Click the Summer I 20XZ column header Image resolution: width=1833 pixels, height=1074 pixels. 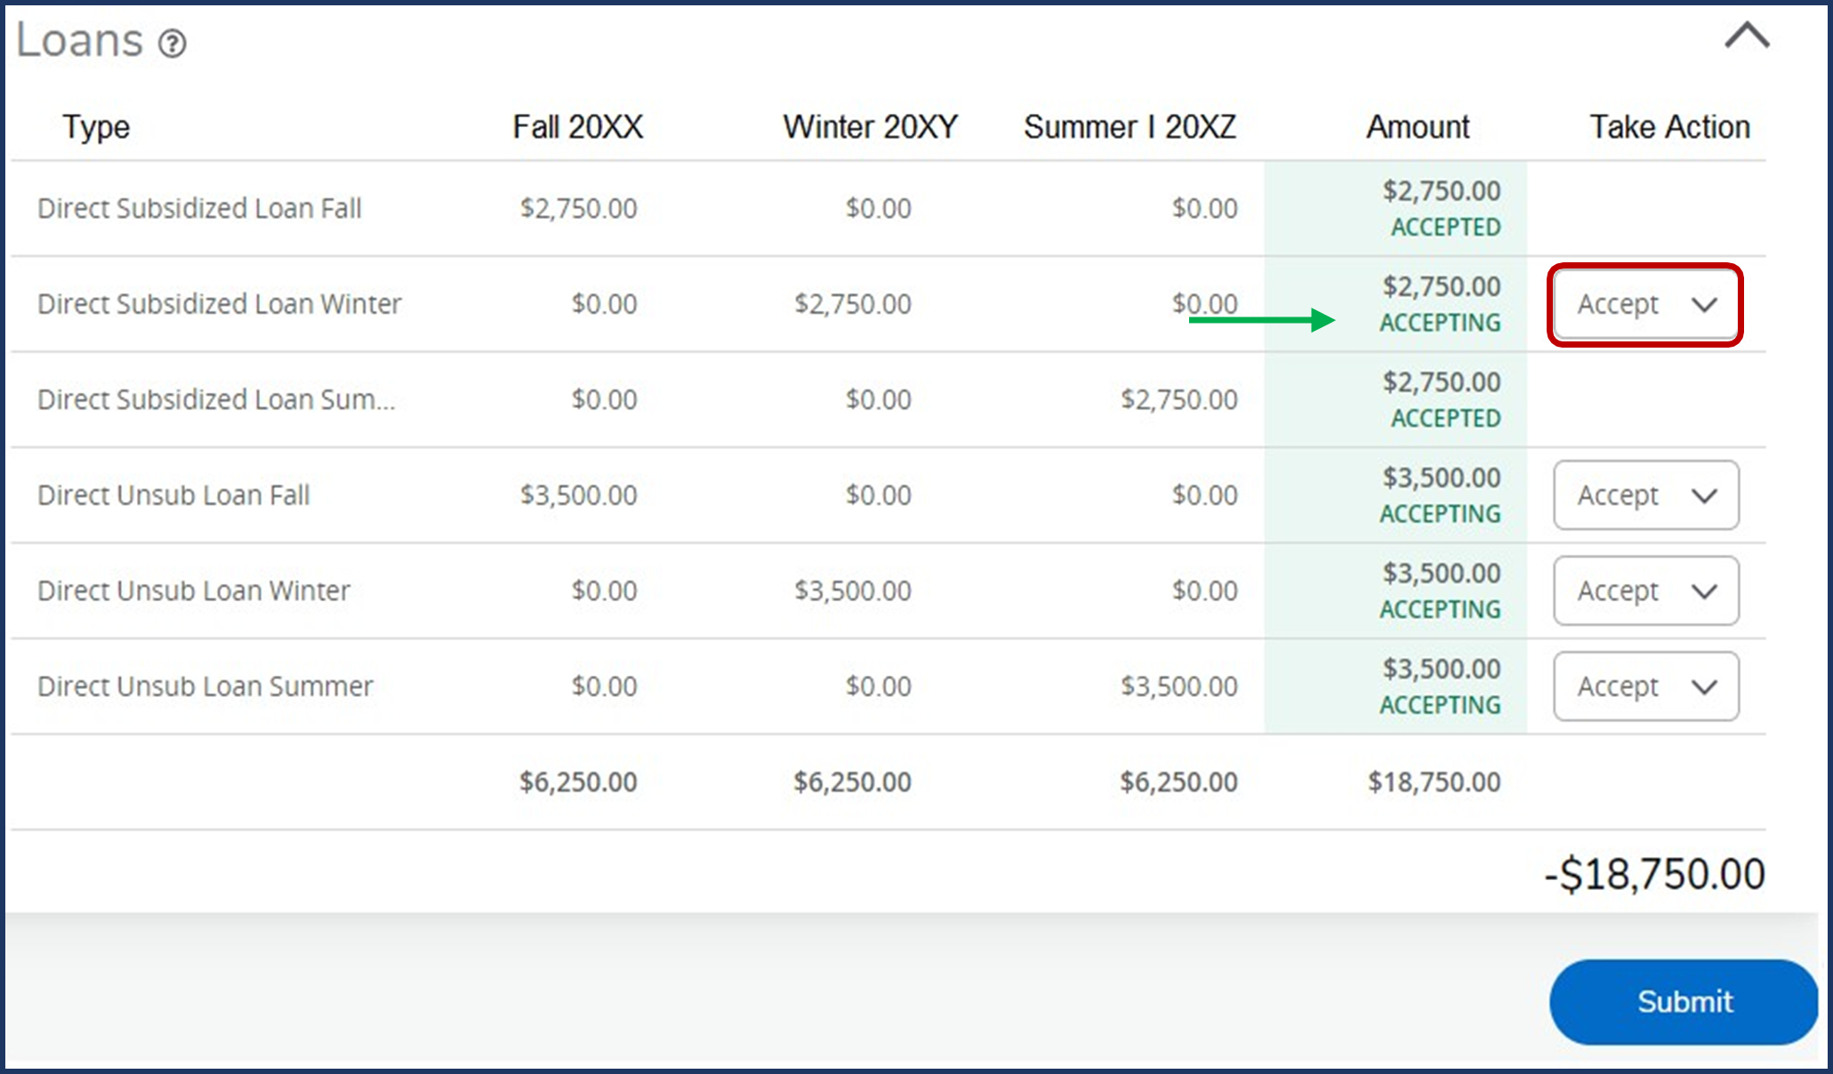pyautogui.click(x=1130, y=127)
